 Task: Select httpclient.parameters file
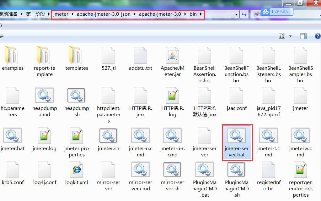click(109, 105)
